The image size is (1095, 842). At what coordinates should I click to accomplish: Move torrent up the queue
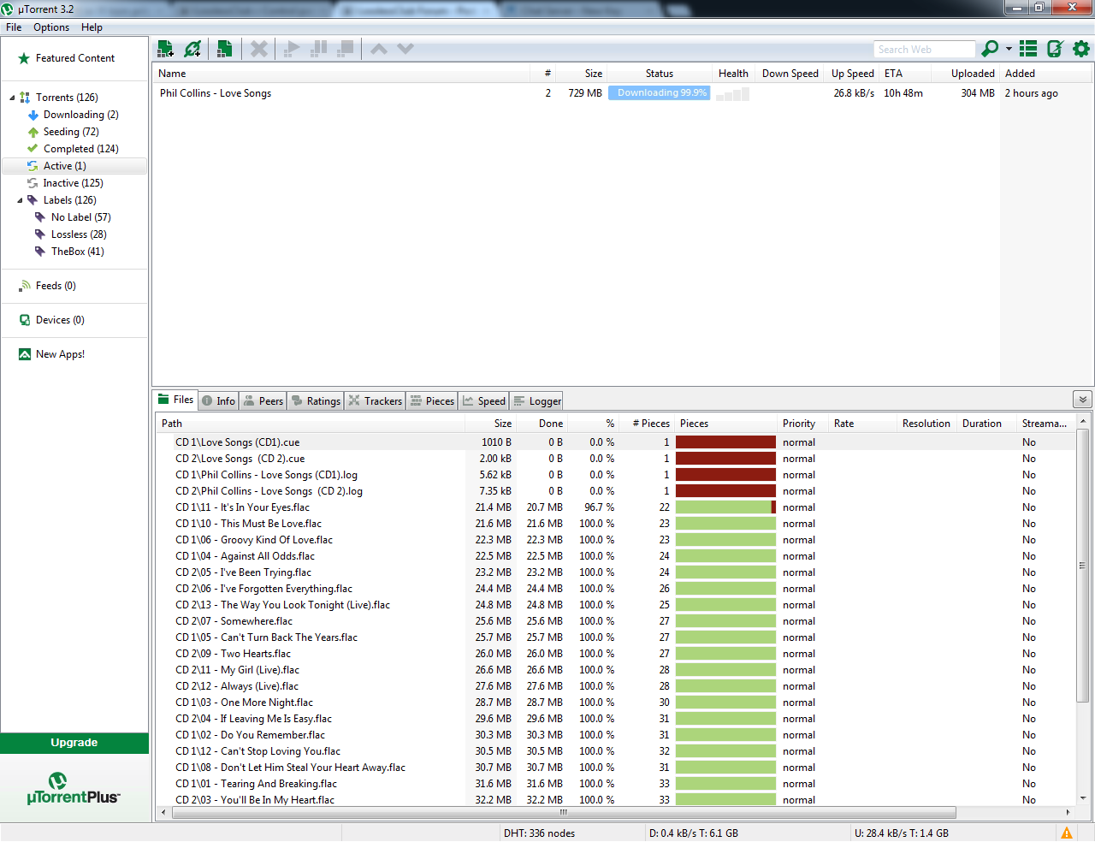tap(379, 49)
